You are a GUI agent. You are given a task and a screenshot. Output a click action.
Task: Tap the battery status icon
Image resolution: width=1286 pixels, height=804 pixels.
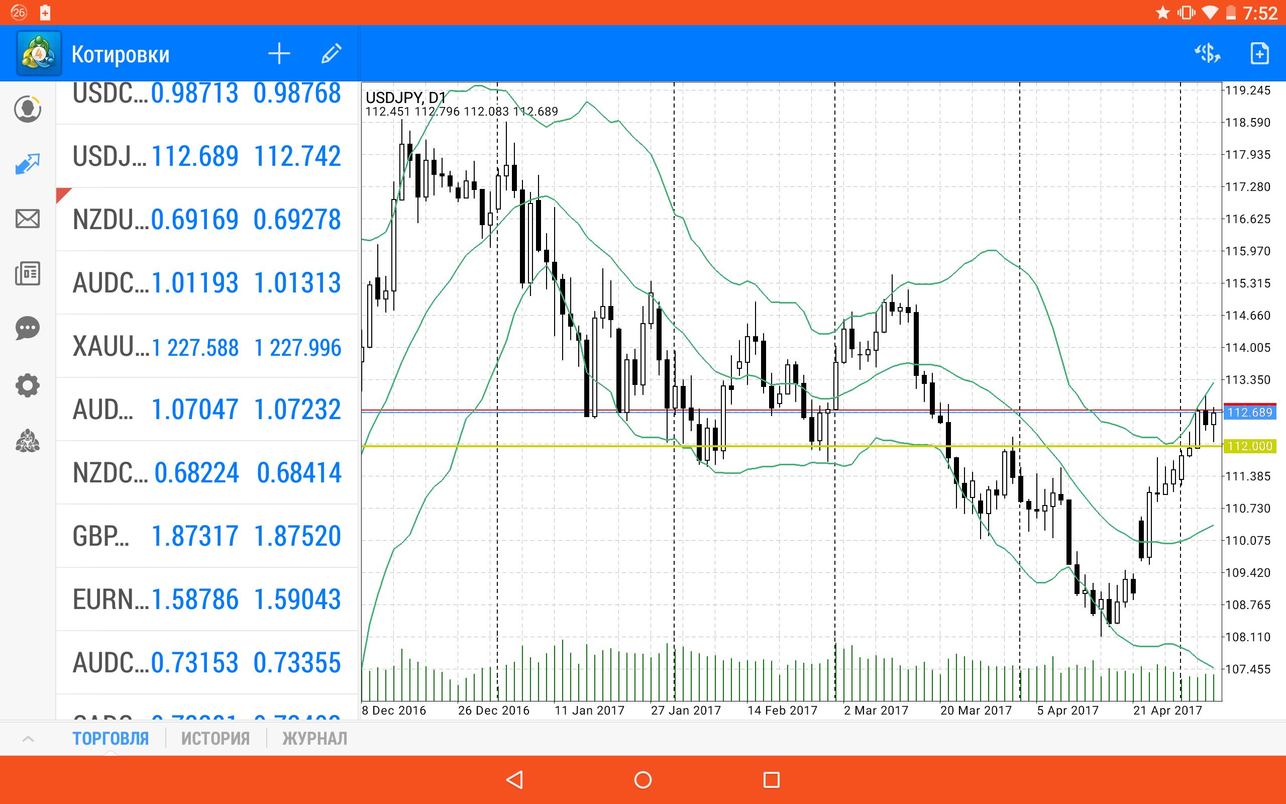1231,12
